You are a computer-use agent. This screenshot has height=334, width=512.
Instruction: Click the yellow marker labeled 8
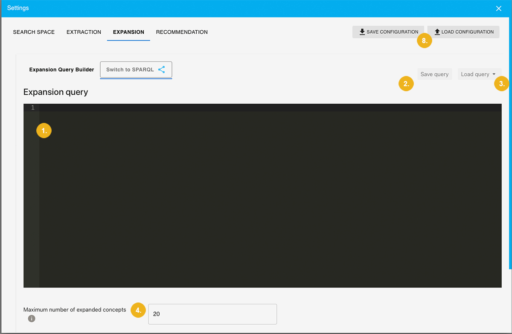coord(425,41)
